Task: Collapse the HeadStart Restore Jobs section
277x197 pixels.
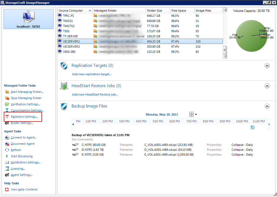Action: point(267,86)
